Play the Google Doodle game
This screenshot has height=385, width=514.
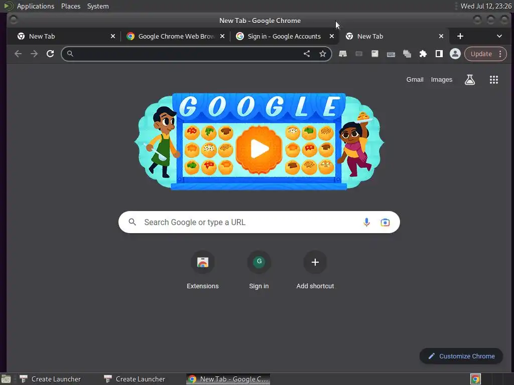tap(259, 149)
